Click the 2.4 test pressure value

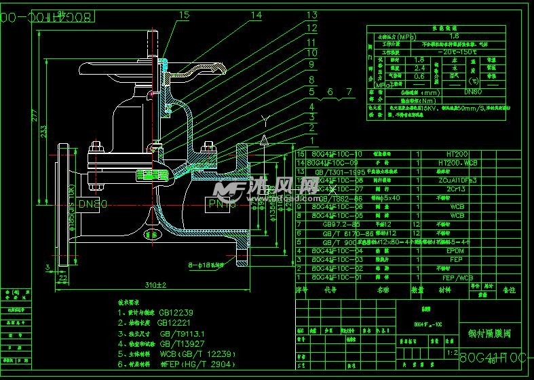pos(419,68)
